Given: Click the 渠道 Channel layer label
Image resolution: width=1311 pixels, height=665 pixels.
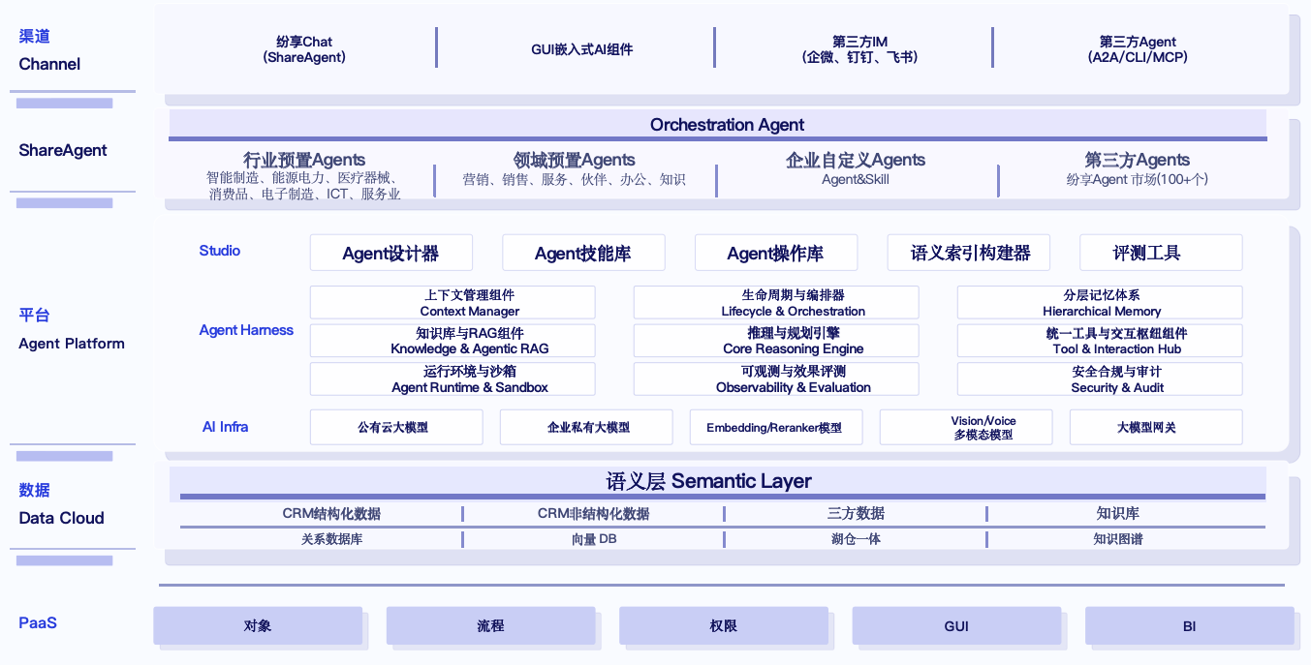Looking at the screenshot, I should pos(49,50).
